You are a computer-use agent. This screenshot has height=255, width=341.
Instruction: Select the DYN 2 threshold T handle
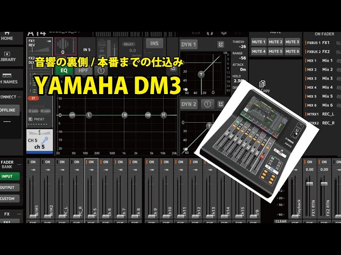tap(209, 126)
